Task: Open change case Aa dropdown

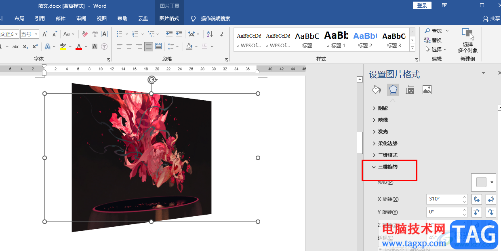Action: coord(69,34)
